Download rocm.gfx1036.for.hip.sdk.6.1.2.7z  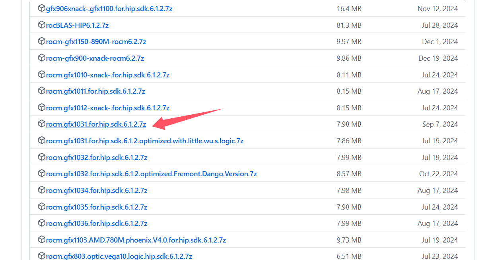[x=97, y=223]
